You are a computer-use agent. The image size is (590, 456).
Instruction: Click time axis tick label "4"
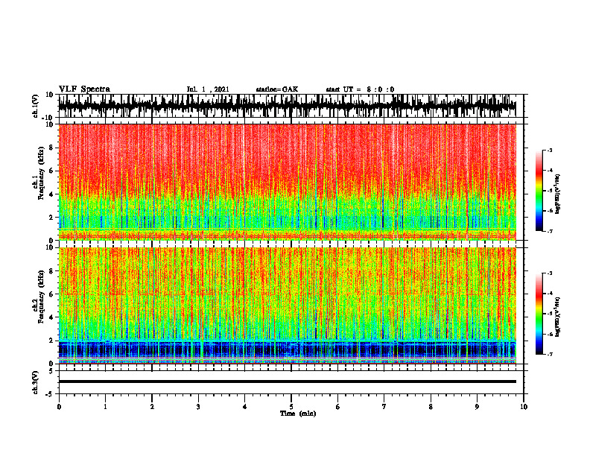(x=245, y=407)
